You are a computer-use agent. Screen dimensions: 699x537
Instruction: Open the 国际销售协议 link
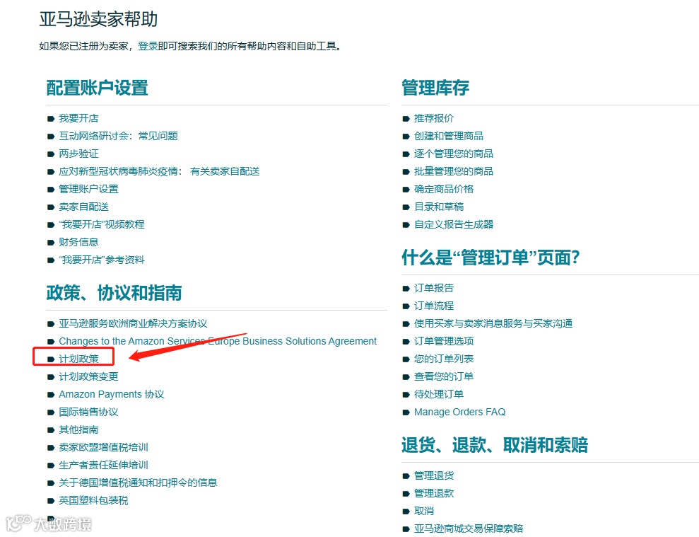click(x=89, y=412)
